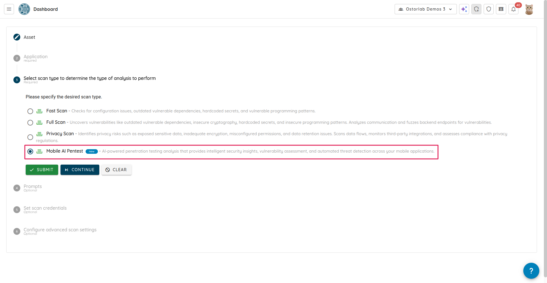Open the AI sparkle assistant
The height and width of the screenshot is (283, 547).
click(x=464, y=9)
